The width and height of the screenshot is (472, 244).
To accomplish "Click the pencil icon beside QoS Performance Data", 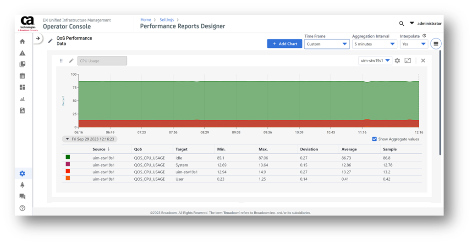I will pos(50,41).
